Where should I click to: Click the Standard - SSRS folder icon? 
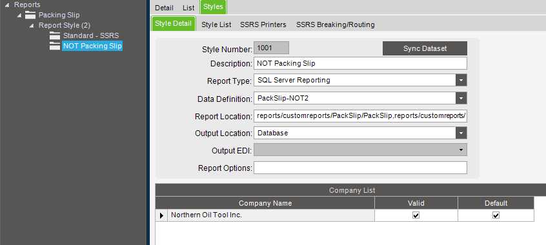tap(55, 35)
